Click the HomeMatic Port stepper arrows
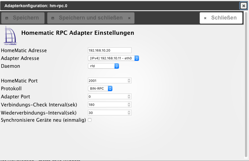The width and height of the screenshot is (249, 161). [x=129, y=80]
